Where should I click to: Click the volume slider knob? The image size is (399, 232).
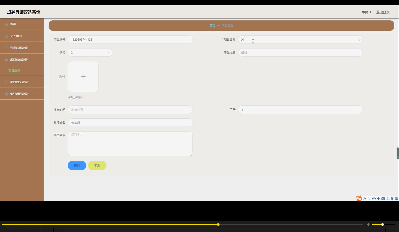[382, 225]
